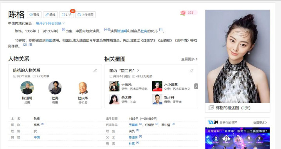Click the 上传视频 upload video button
Image resolution: width=281 pixels, height=149 pixels.
85,14
